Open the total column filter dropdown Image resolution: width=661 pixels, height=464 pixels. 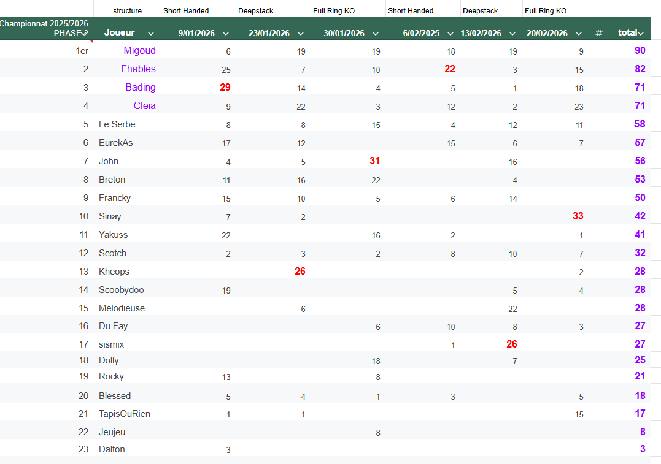pos(641,33)
